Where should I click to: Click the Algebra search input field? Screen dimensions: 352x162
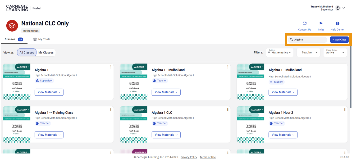(x=308, y=40)
